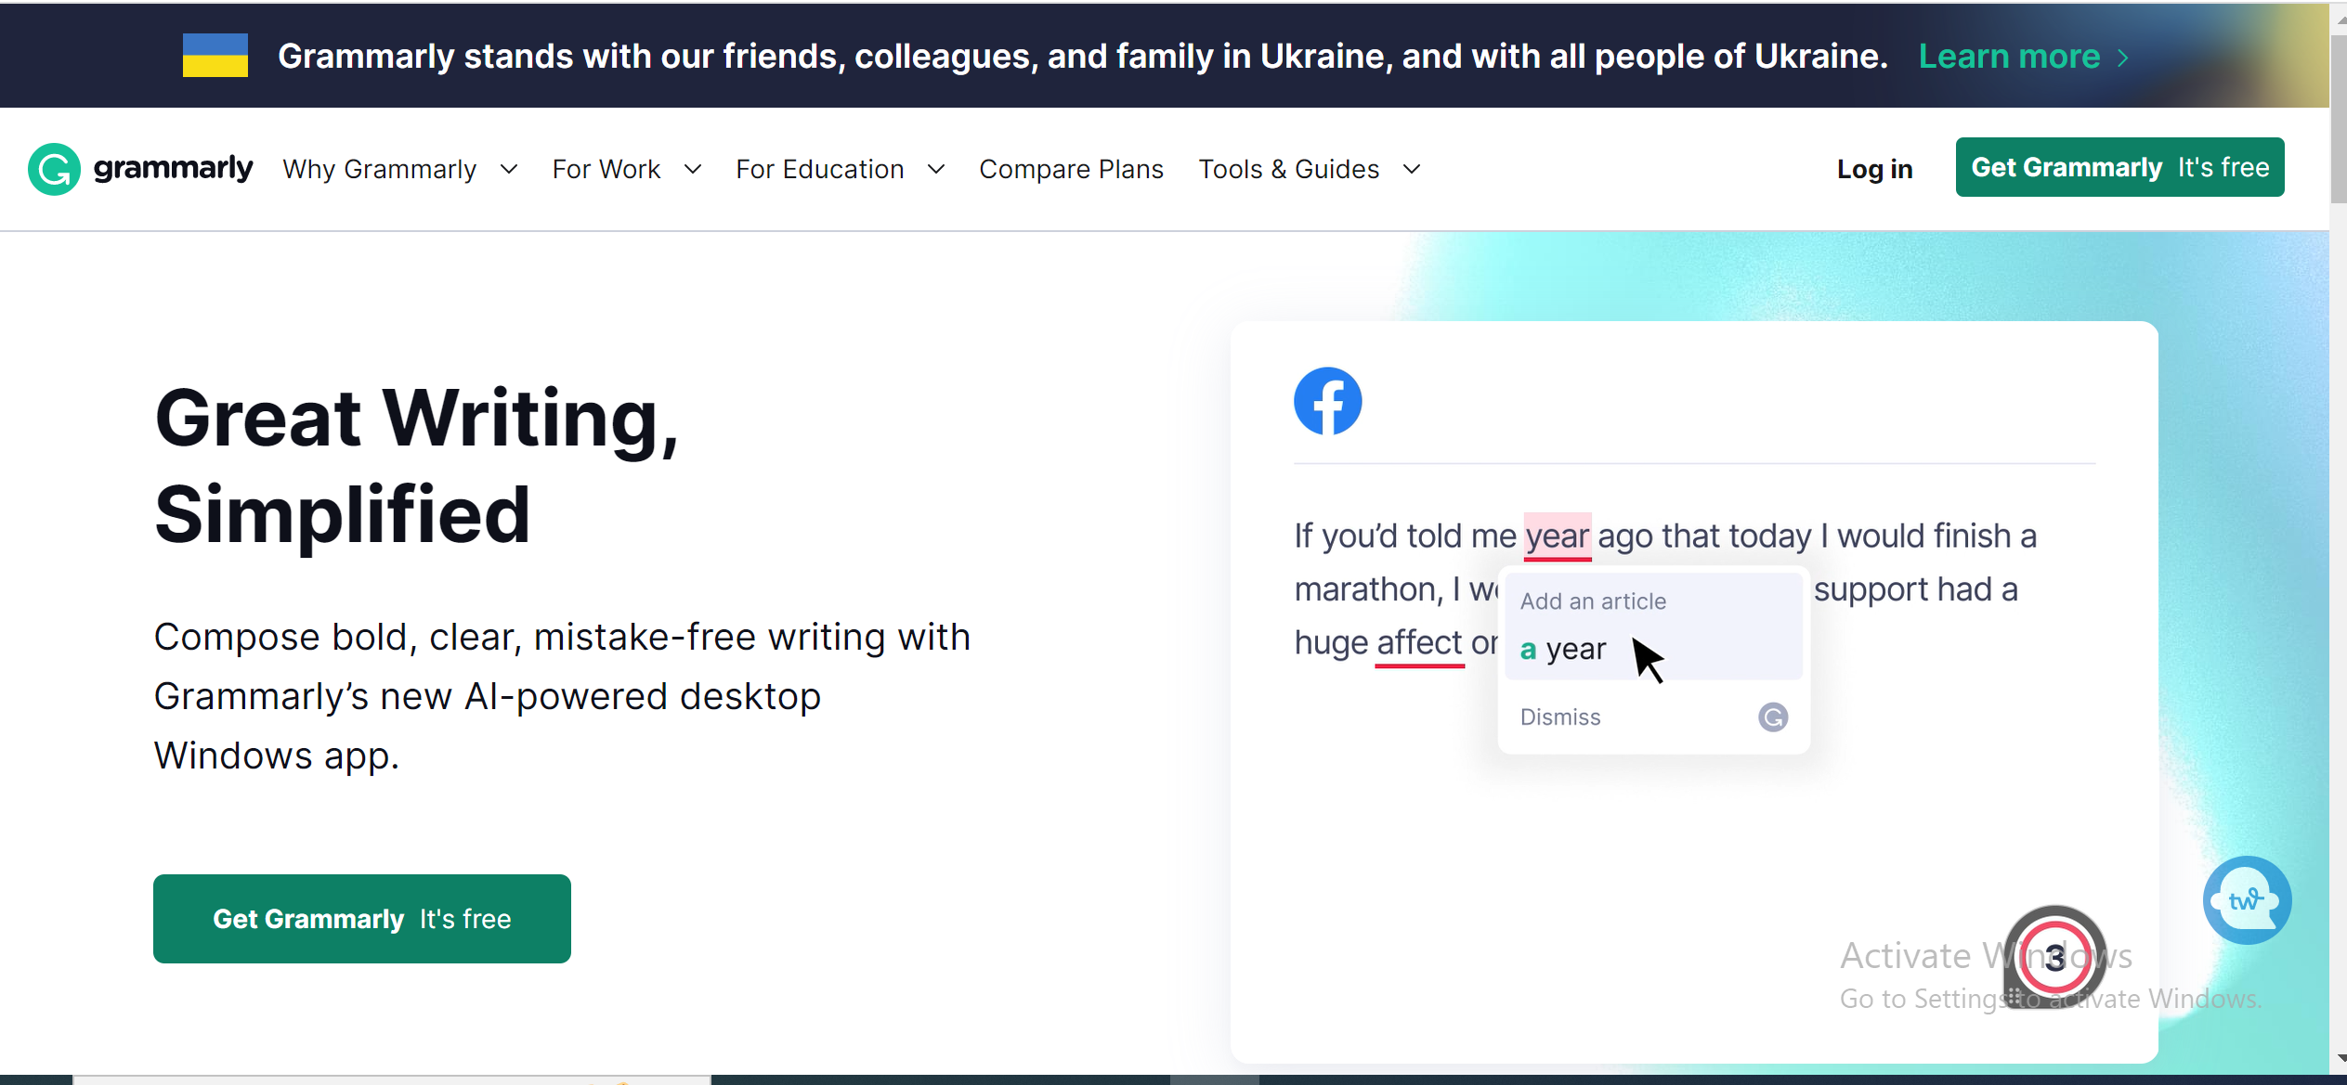Click the page vertical scrollbar thumb
This screenshot has width=2347, height=1085.
(x=2338, y=121)
